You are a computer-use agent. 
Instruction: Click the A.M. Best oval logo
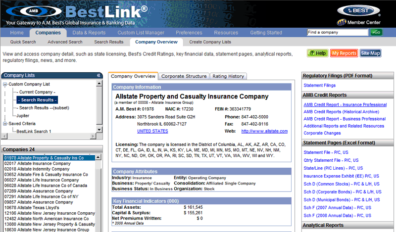[x=358, y=11]
